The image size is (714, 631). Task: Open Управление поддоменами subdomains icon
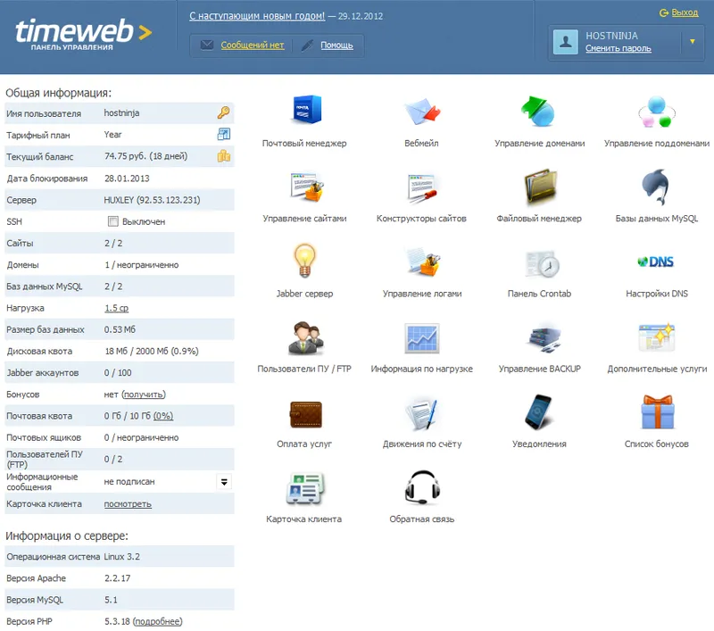coord(656,112)
